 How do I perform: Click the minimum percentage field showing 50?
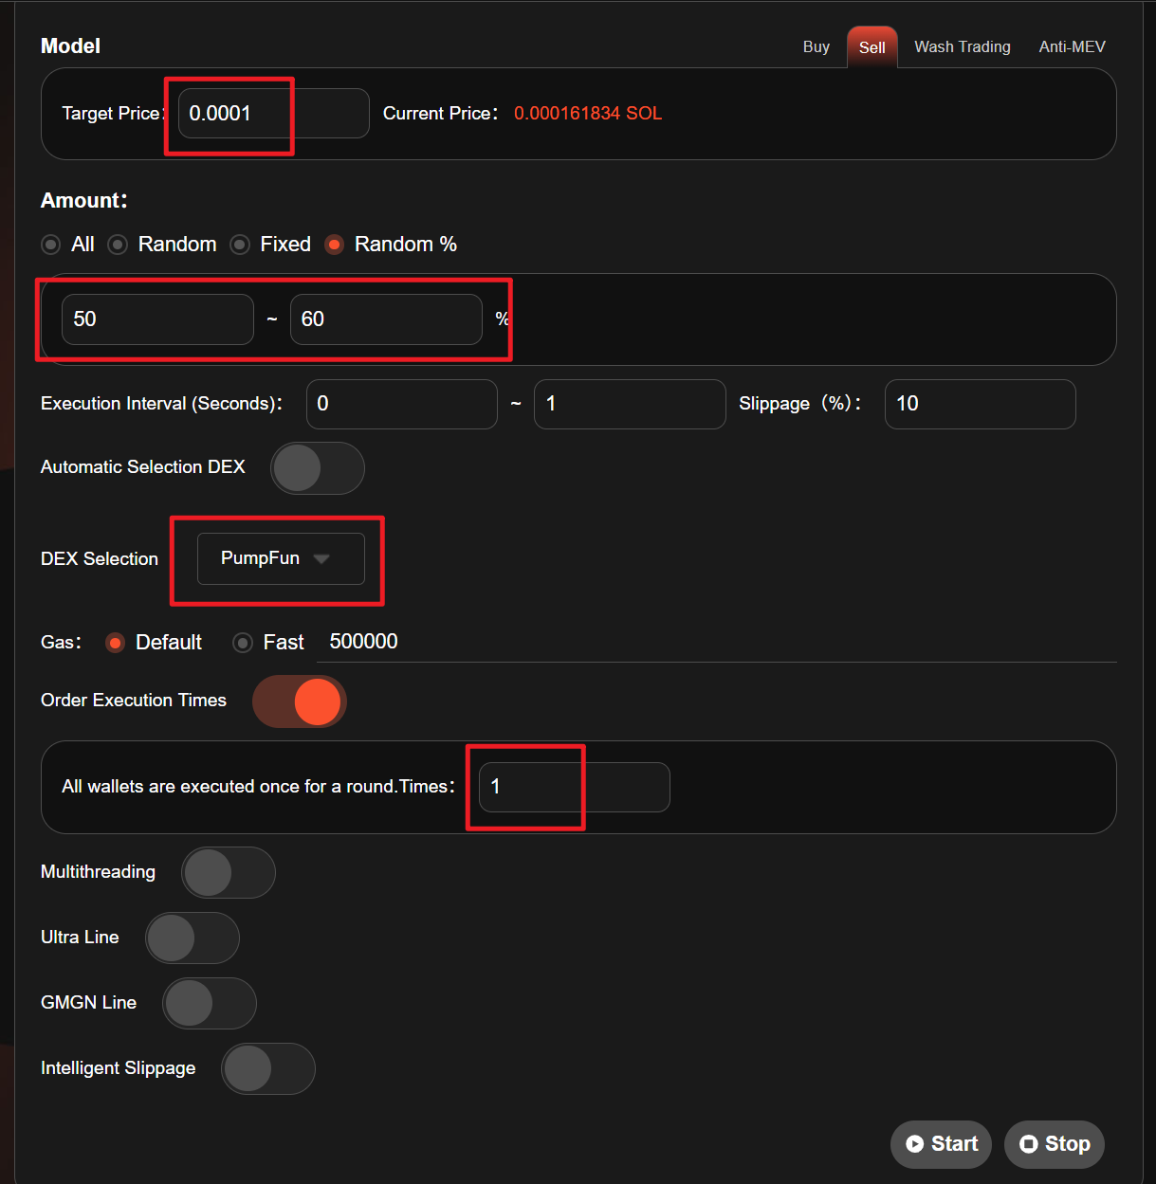click(157, 319)
